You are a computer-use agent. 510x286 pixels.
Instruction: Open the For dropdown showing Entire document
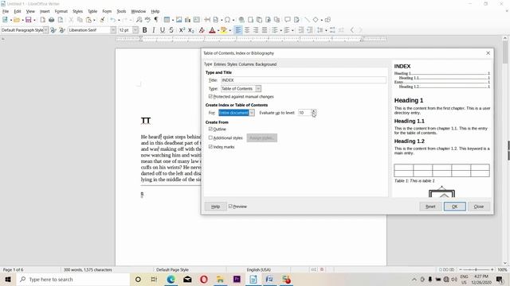pos(237,113)
